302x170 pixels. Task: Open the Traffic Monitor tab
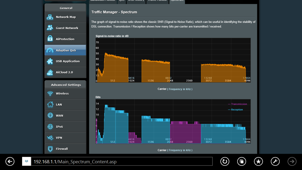(x=157, y=1)
